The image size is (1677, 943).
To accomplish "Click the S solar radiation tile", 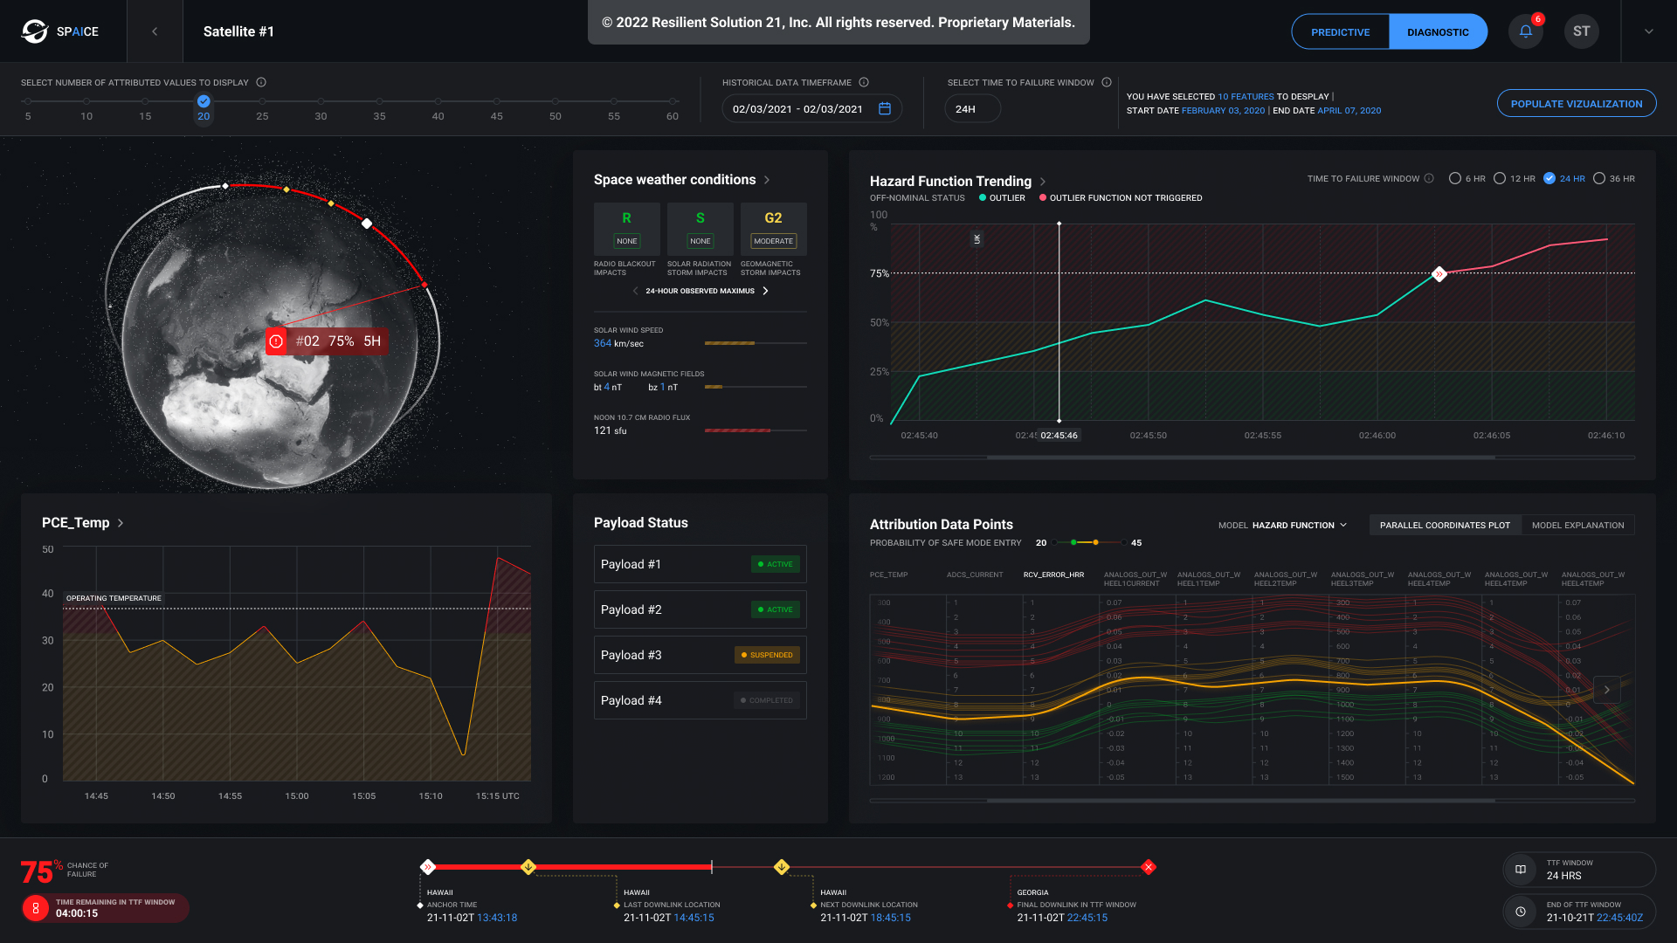I will pos(700,229).
